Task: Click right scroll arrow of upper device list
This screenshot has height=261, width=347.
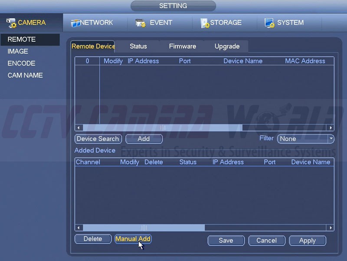Action: [x=331, y=128]
